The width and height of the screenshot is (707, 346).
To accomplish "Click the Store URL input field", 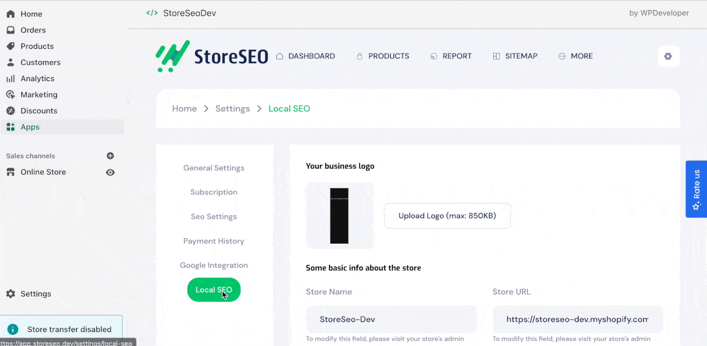I will click(x=577, y=320).
